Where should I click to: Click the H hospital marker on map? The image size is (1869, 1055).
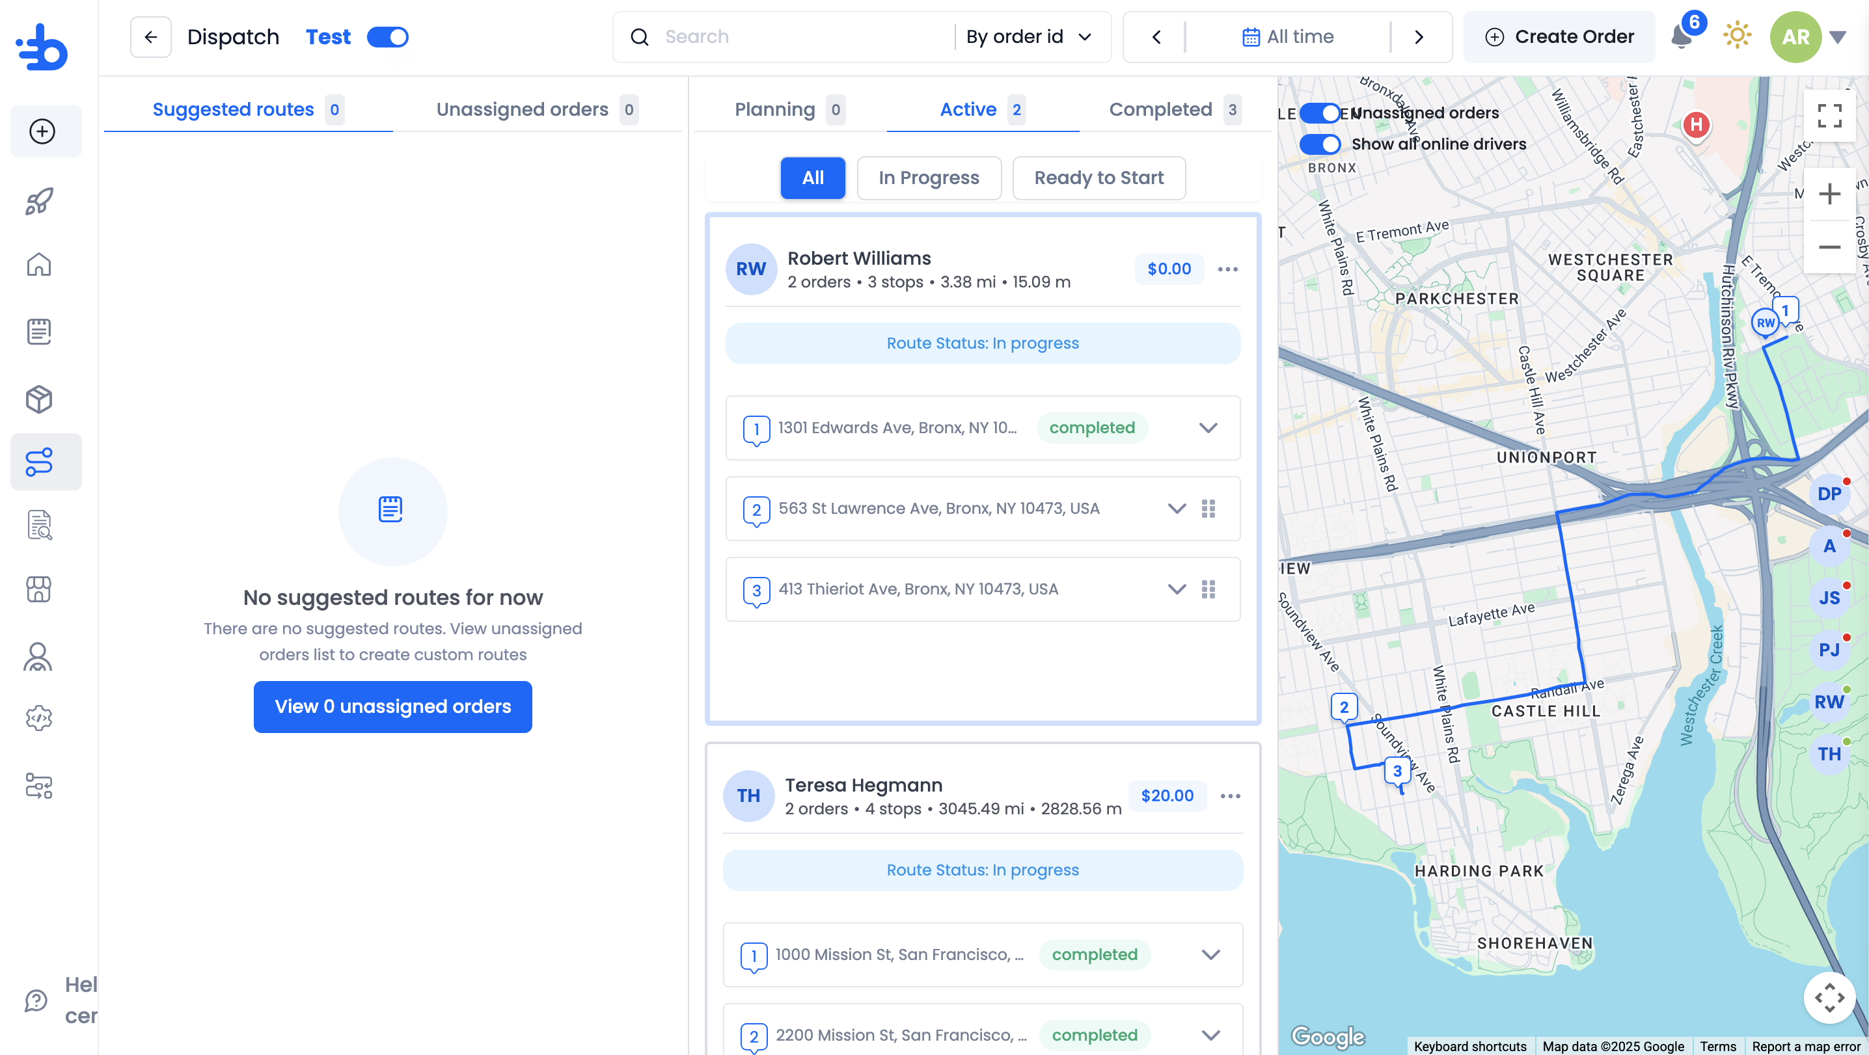click(x=1697, y=126)
